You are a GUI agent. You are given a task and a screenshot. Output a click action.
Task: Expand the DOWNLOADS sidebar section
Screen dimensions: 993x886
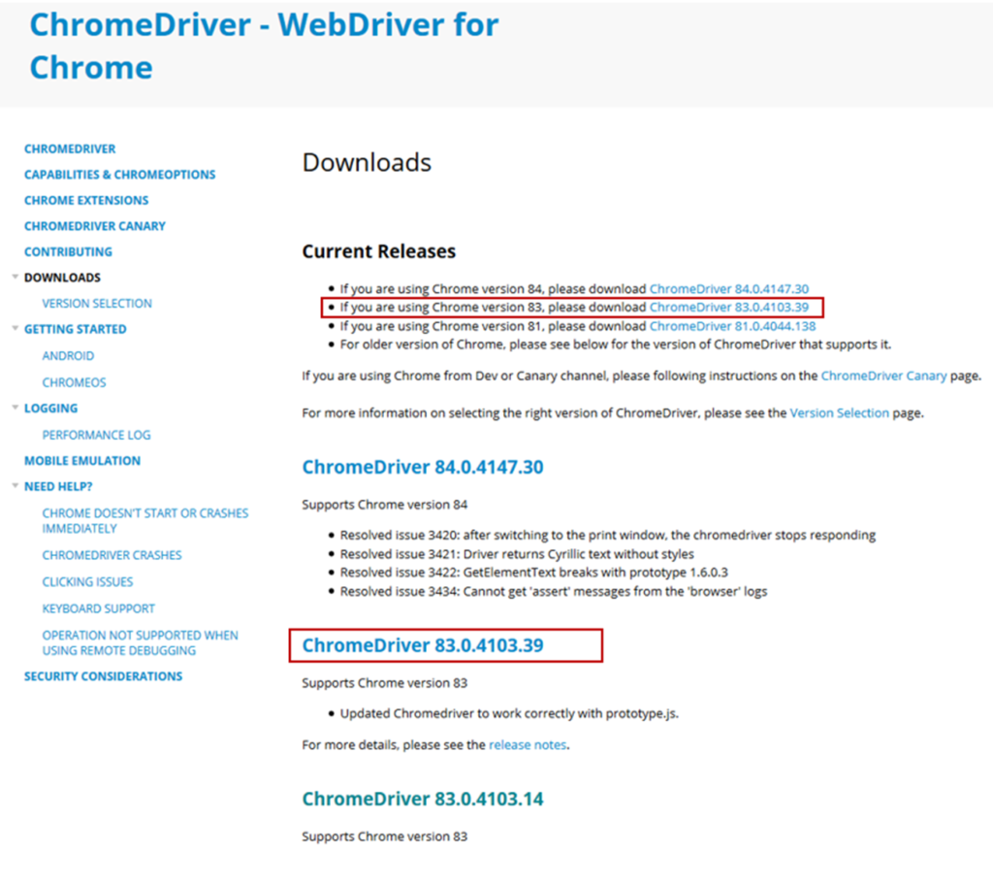15,277
